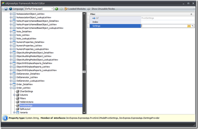Click the Order_DetailView detail view icon
The width and height of the screenshot is (198, 129).
14,84
